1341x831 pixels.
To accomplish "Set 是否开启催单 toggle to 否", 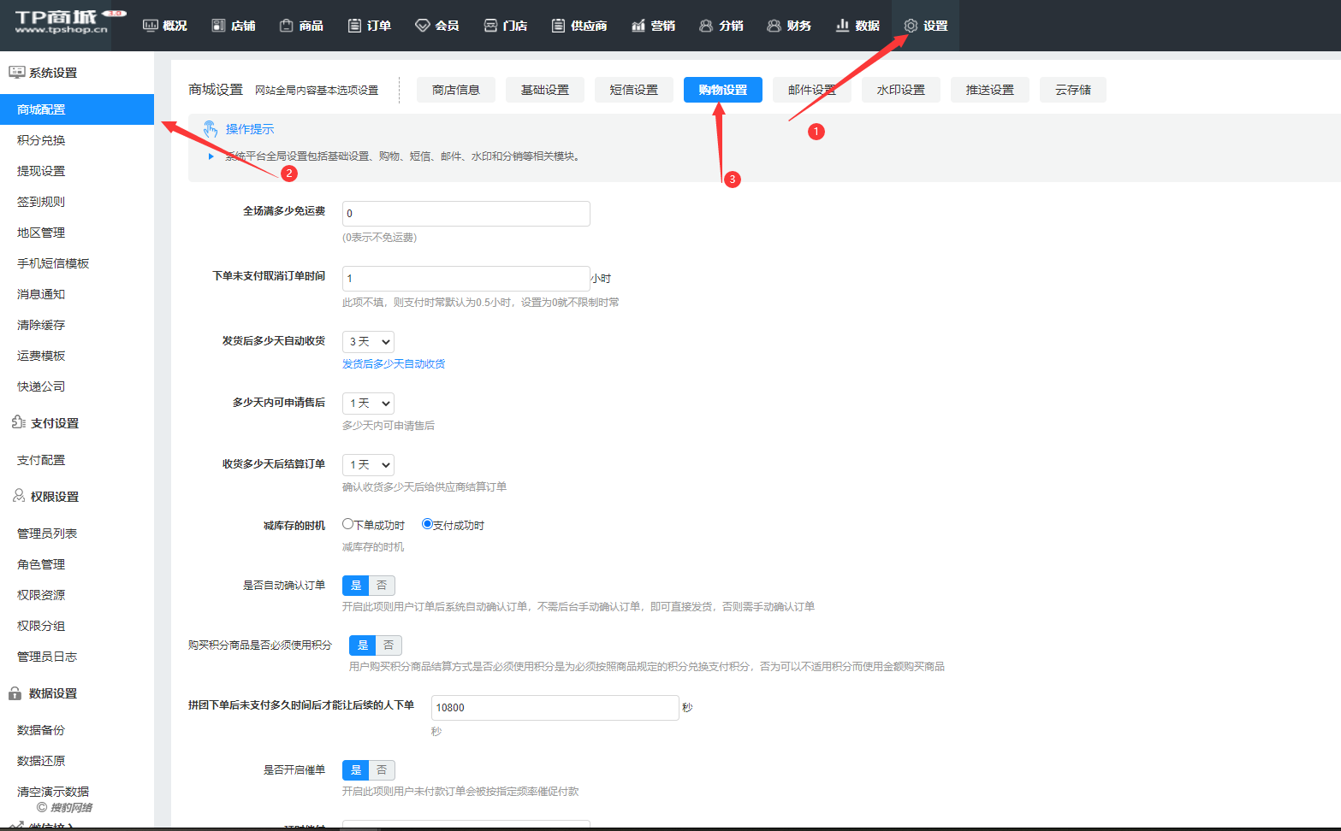I will click(382, 770).
